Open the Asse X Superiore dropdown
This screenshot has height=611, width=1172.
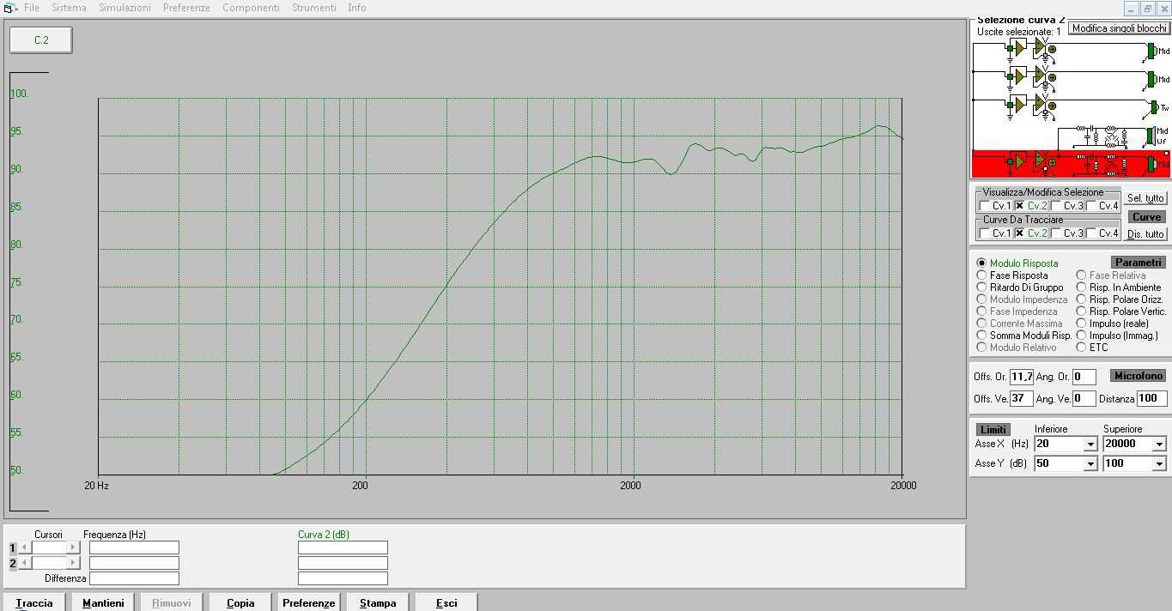pos(1158,445)
